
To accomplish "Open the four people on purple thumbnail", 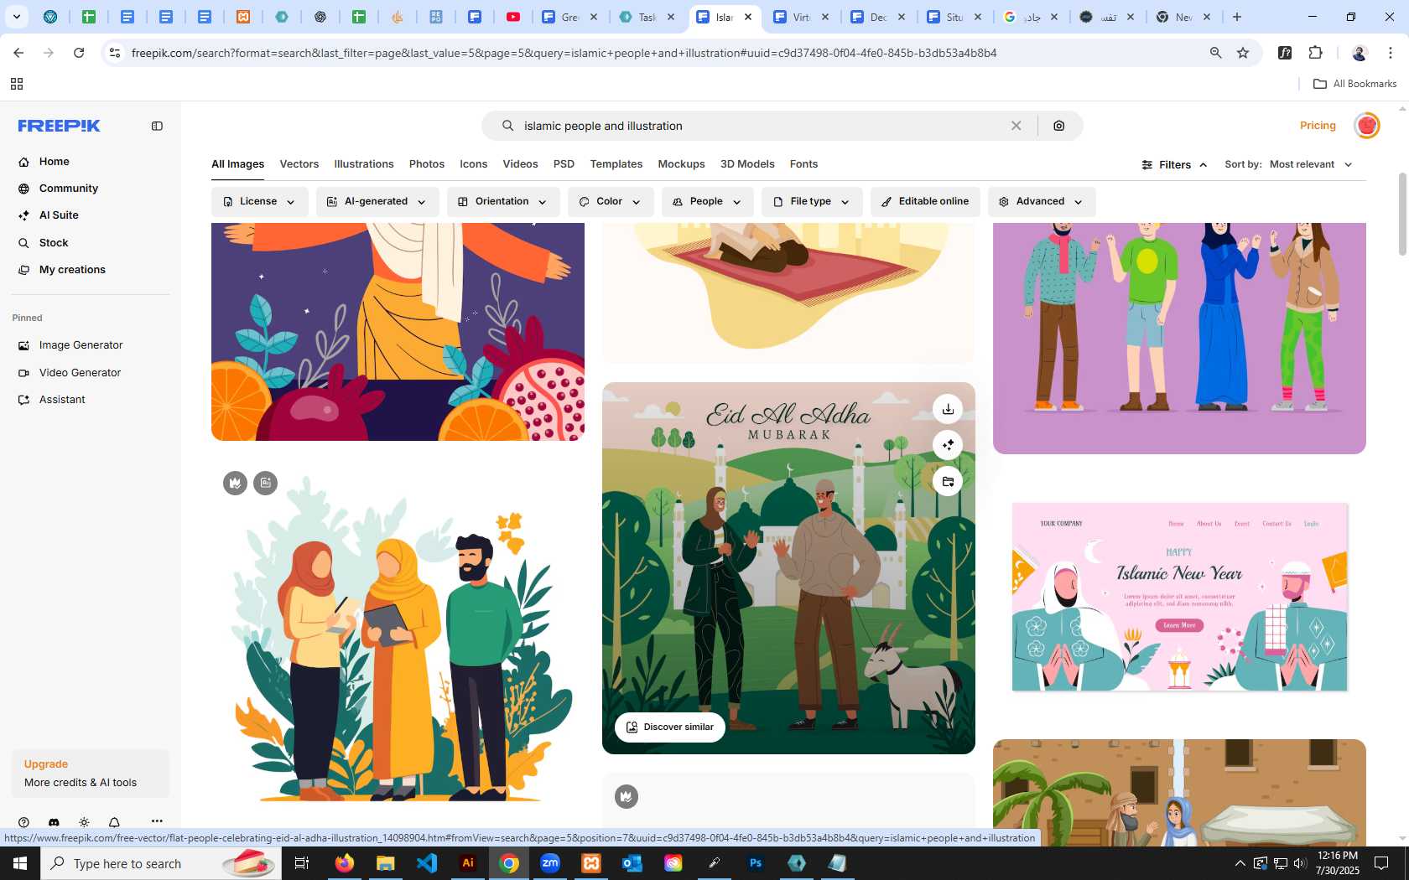I will coord(1179,338).
